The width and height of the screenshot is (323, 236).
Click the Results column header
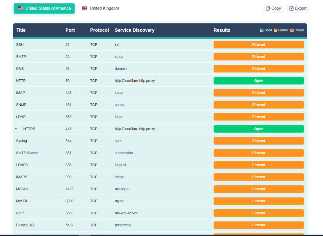(x=222, y=30)
